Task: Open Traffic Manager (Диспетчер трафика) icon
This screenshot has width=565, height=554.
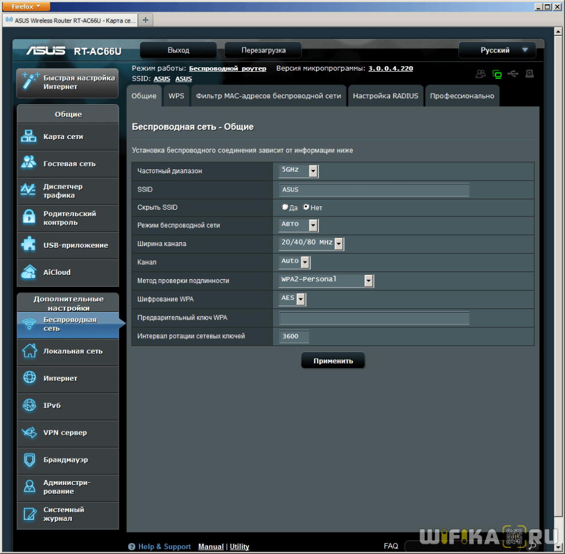Action: (x=29, y=190)
